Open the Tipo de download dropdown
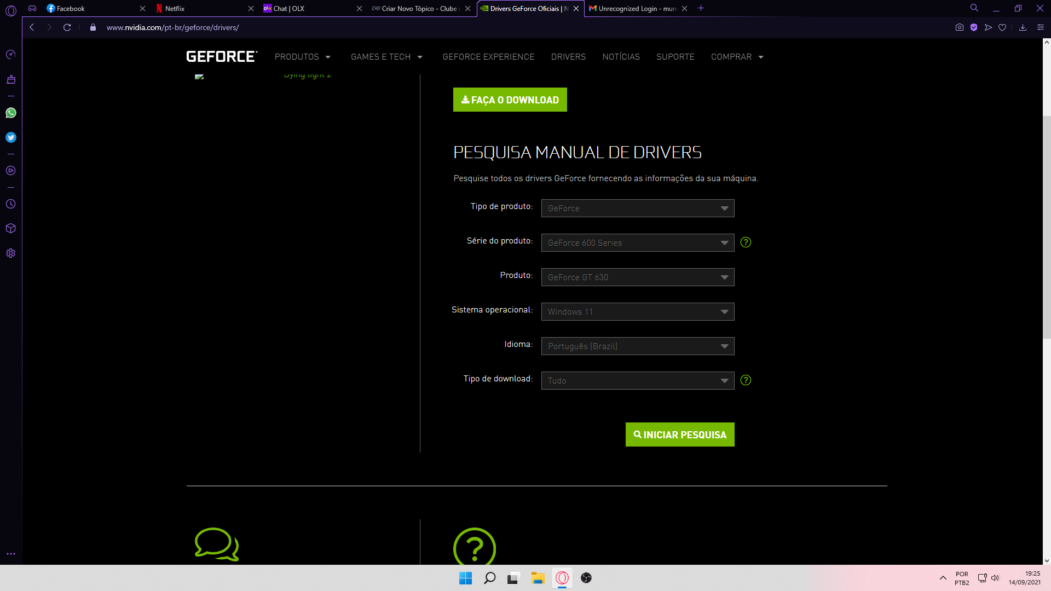This screenshot has width=1051, height=591. pos(638,381)
